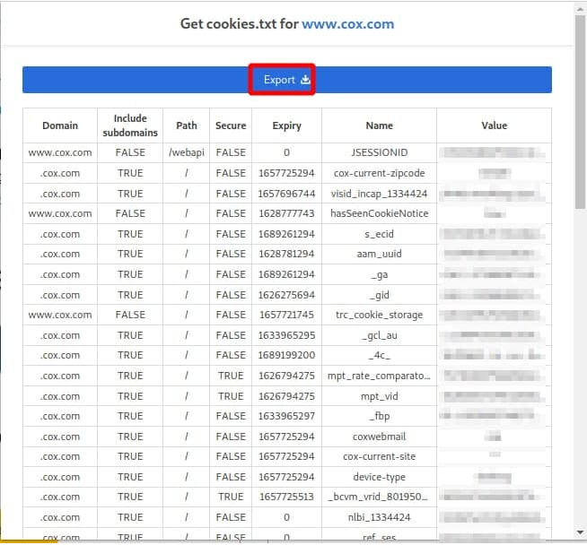This screenshot has width=587, height=545.
Task: Click the .cox.com domain in coxwebmail row
Action: 60,437
